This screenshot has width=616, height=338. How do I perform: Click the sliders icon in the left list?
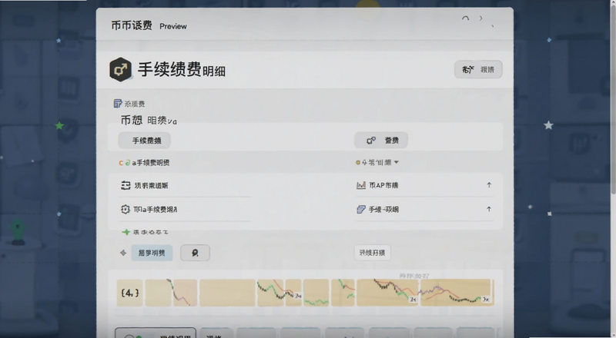pyautogui.click(x=126, y=185)
